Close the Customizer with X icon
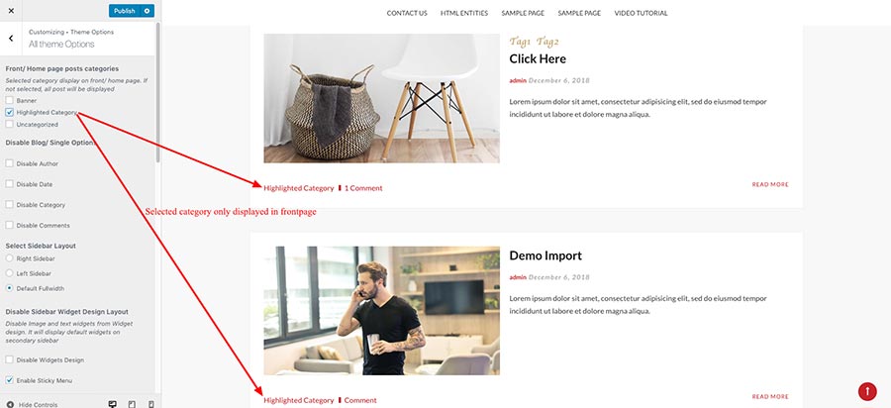 coord(11,11)
